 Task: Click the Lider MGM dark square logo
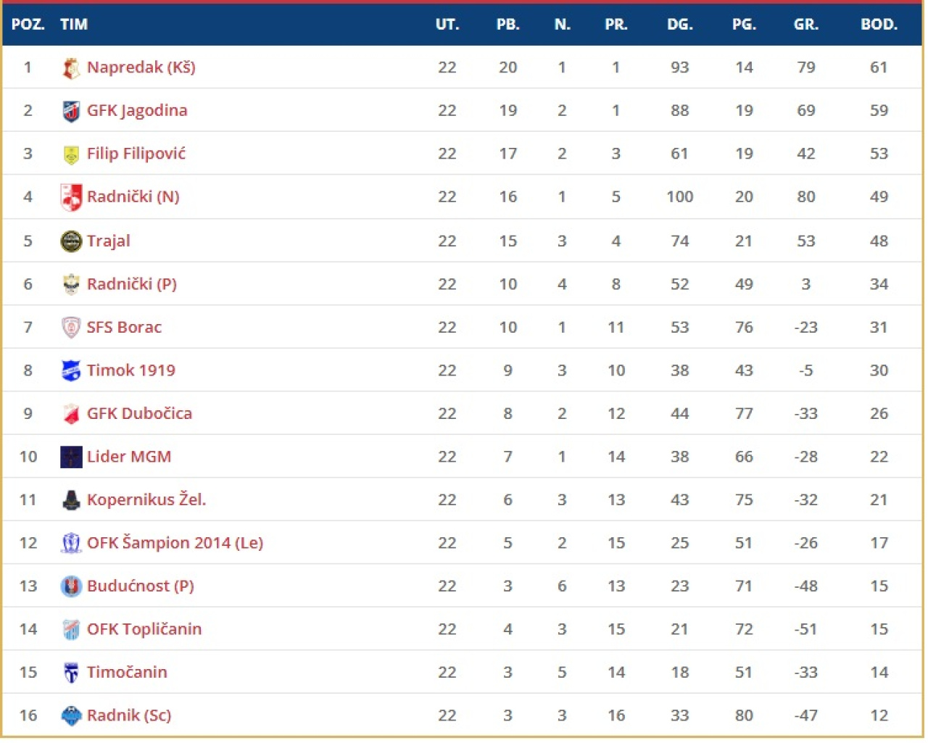70,457
